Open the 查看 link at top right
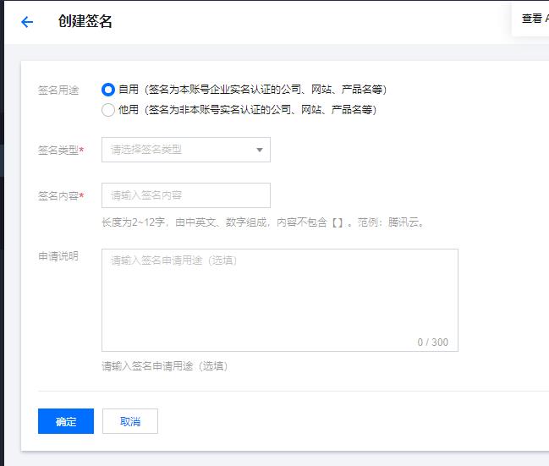549x466 pixels. (535, 19)
